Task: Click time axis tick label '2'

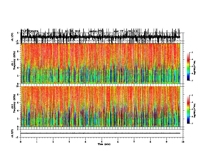Action: (x=53, y=142)
